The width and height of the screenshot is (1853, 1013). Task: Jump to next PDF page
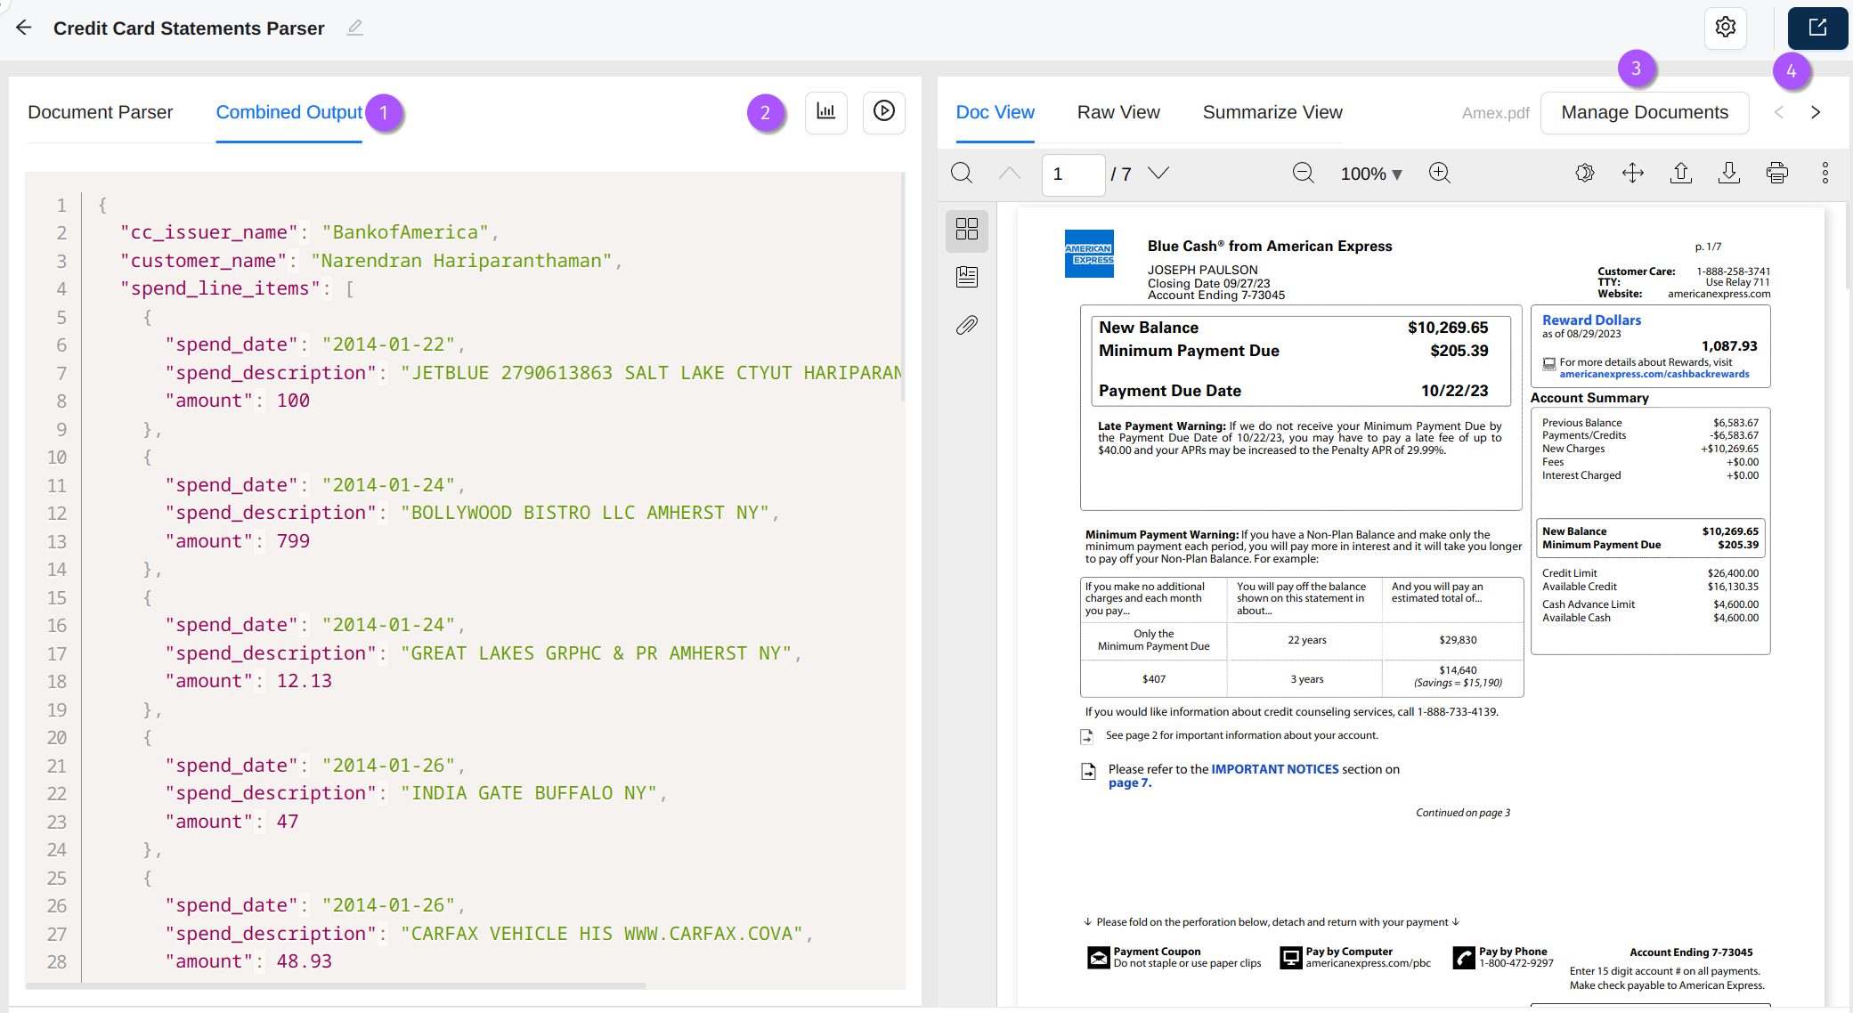coord(1158,173)
